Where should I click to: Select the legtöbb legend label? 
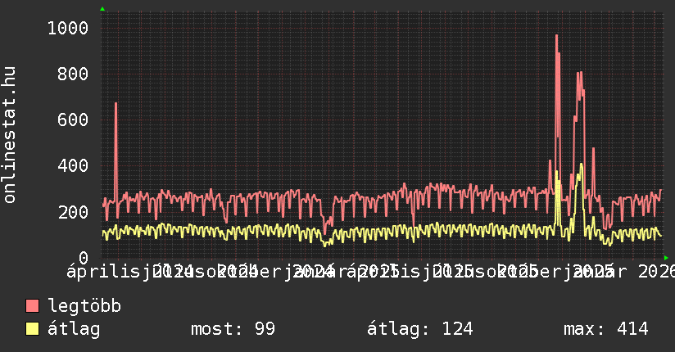tap(84, 306)
